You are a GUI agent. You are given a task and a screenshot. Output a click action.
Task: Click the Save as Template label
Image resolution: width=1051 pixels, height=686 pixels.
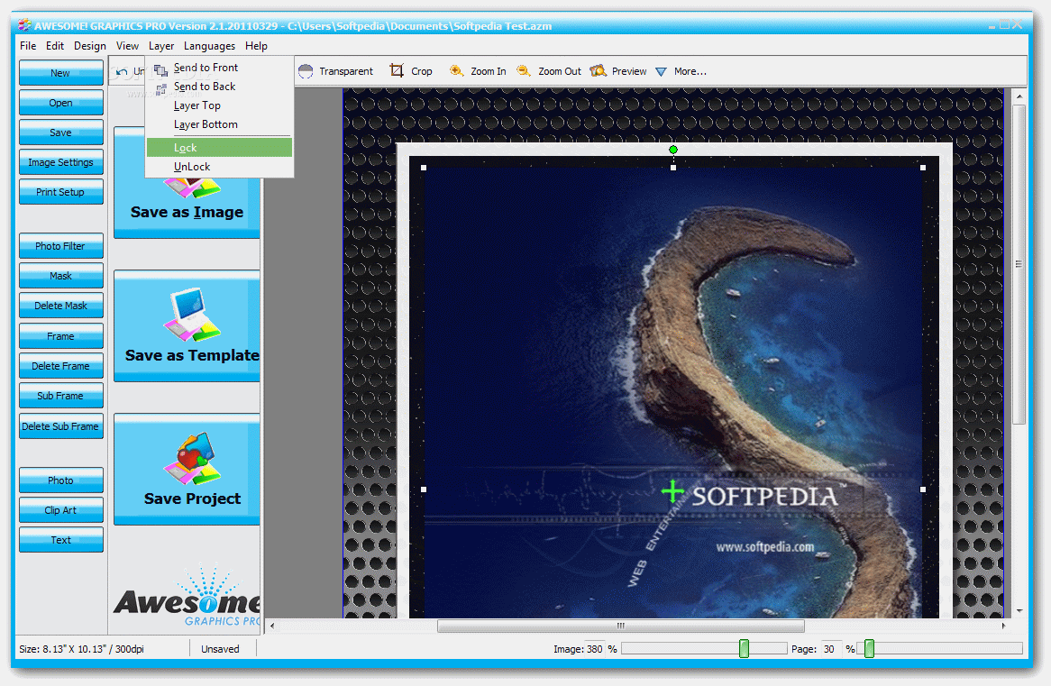coord(192,355)
